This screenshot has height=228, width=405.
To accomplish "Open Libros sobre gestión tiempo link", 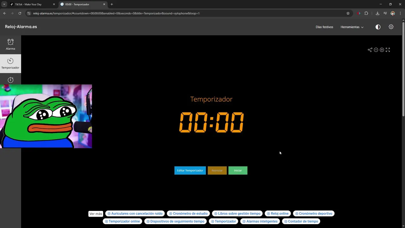I will pos(237,213).
